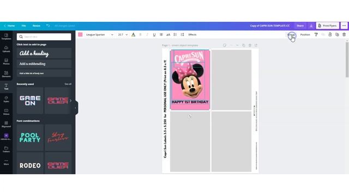The width and height of the screenshot is (349, 196).
Task: Click the top-right empty gray label placeholder
Action: coord(231,80)
